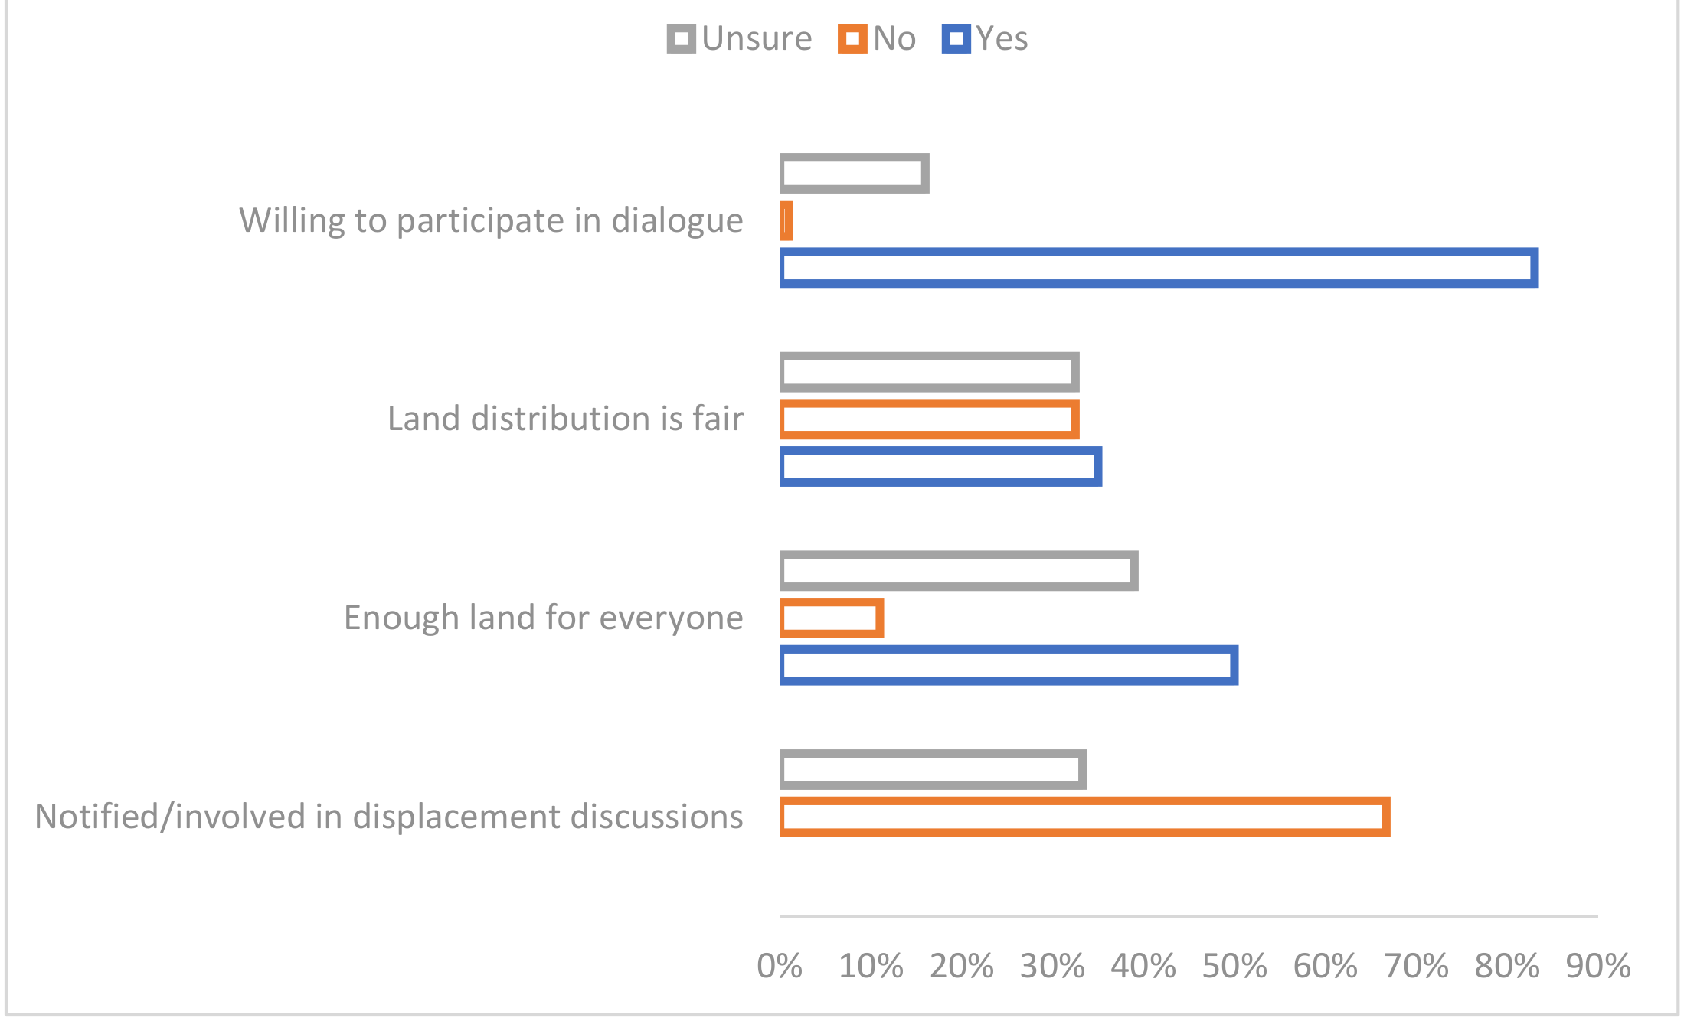Select blue Yes bar for enough land
The height and width of the screenshot is (1021, 1684).
pyautogui.click(x=1009, y=665)
